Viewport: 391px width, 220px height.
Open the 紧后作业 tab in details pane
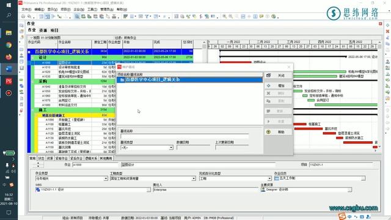[x=76, y=158]
